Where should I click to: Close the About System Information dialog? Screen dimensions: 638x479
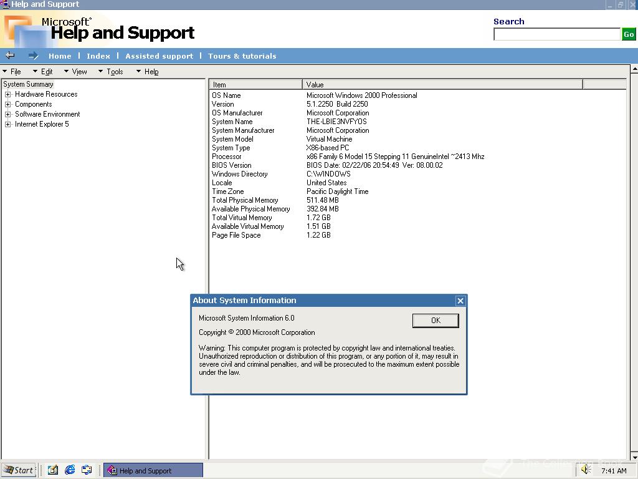point(460,301)
